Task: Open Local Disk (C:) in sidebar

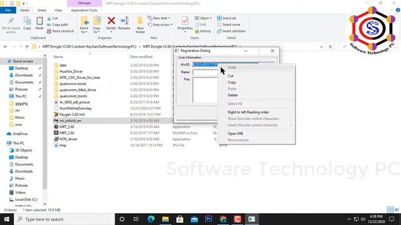Action: 26,199
